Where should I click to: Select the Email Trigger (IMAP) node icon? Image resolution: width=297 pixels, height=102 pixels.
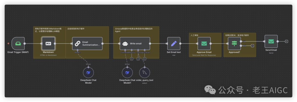(18, 43)
